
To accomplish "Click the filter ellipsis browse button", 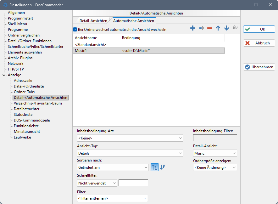I will coord(145,198).
